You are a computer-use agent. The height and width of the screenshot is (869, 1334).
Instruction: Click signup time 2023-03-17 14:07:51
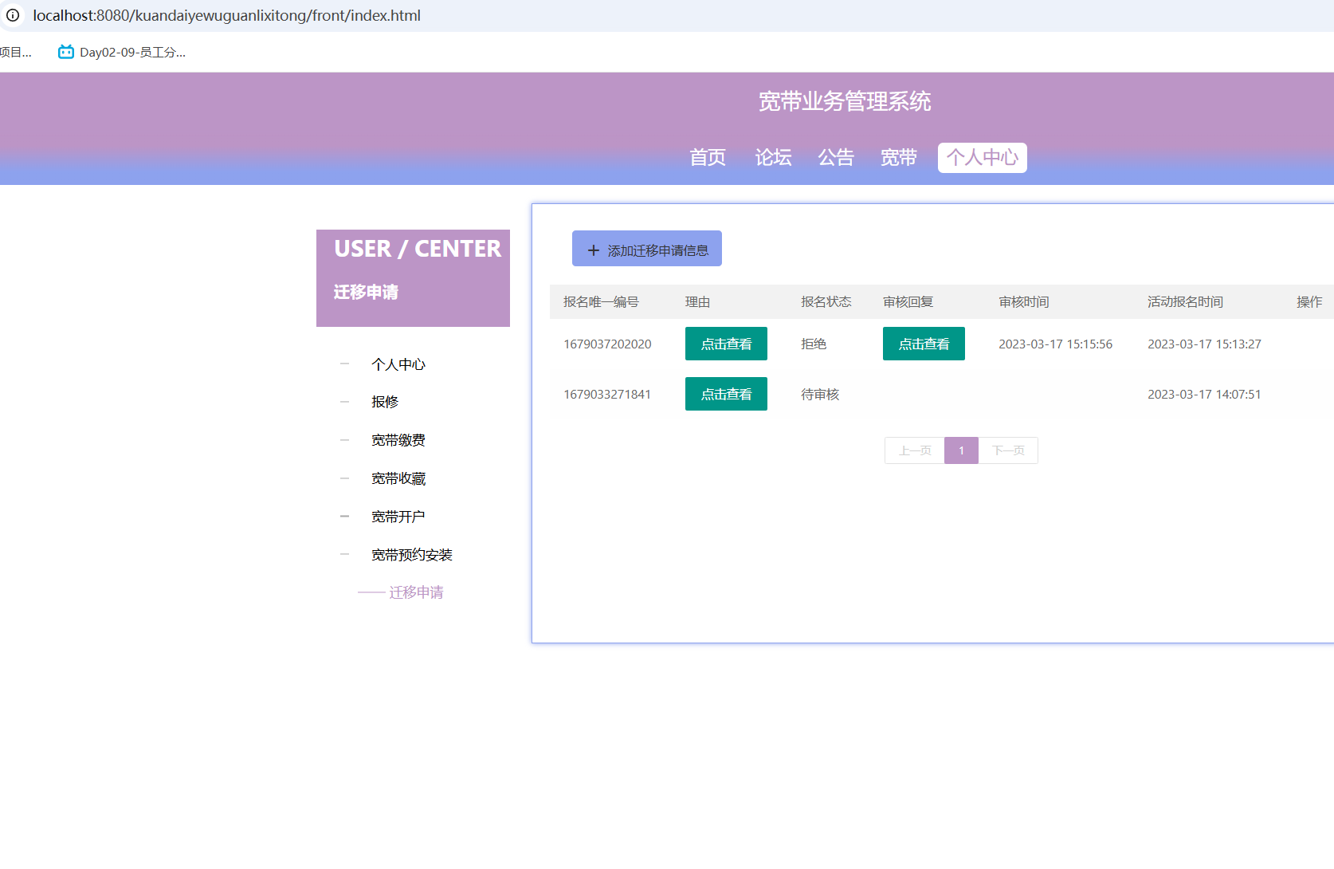pyautogui.click(x=1204, y=395)
